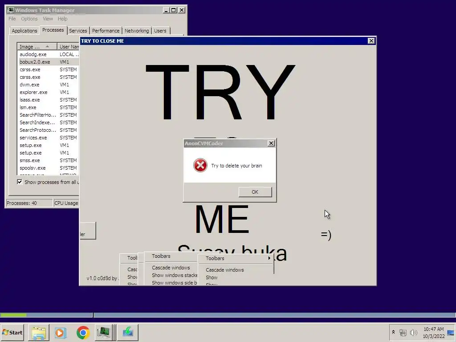
Task: Open the View menu in Task Manager
Action: click(48, 19)
